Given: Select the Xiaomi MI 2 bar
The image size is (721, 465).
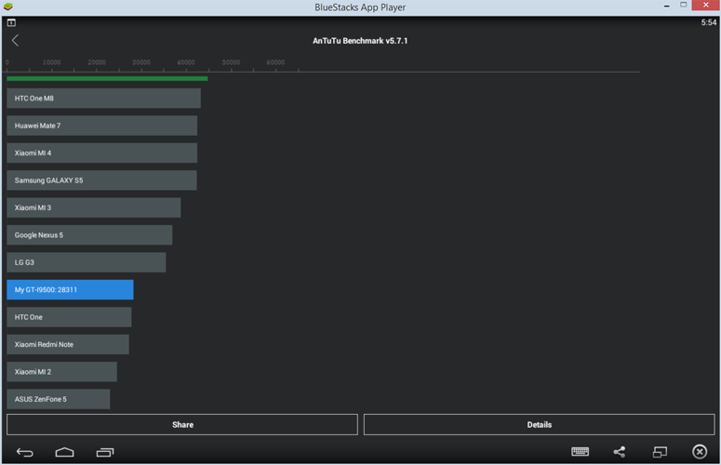Looking at the screenshot, I should click(61, 372).
